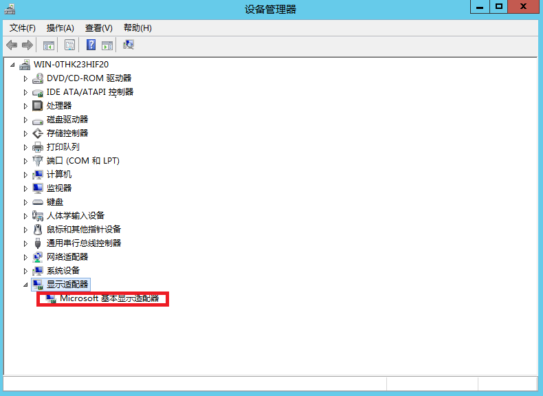Click the Device Manager title bar icon
The height and width of the screenshot is (396, 543).
pyautogui.click(x=10, y=9)
